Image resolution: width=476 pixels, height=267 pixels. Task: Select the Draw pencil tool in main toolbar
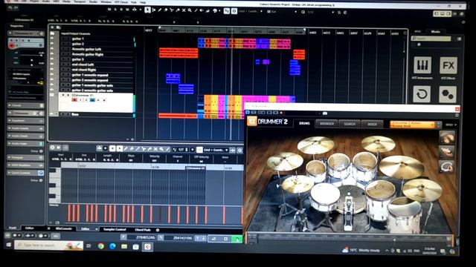[x=160, y=10]
